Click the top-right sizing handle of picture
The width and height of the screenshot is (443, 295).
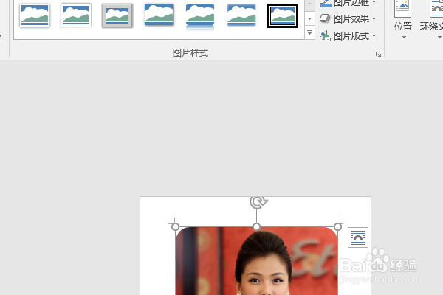[337, 226]
